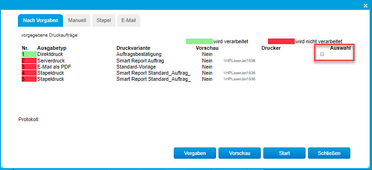Open the Manuell tab
This screenshot has height=170, width=372.
(77, 20)
